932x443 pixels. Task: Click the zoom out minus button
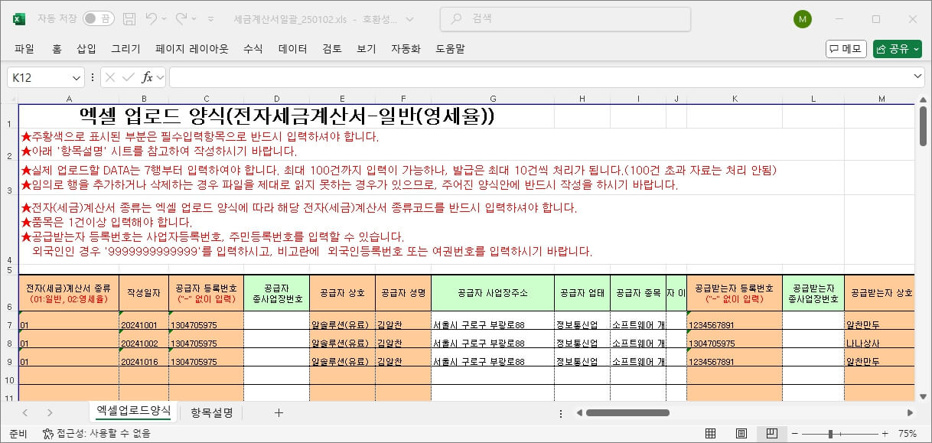pyautogui.click(x=795, y=433)
